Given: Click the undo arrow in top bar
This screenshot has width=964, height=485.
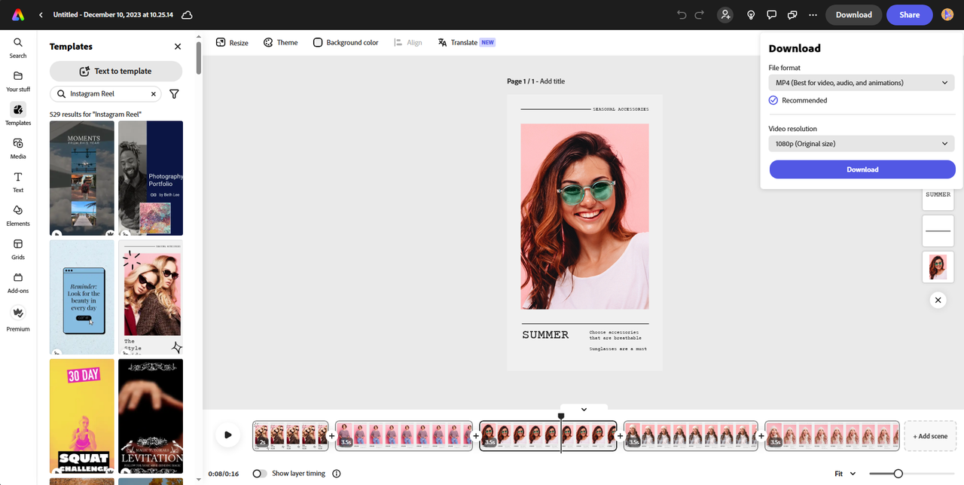Looking at the screenshot, I should [682, 15].
